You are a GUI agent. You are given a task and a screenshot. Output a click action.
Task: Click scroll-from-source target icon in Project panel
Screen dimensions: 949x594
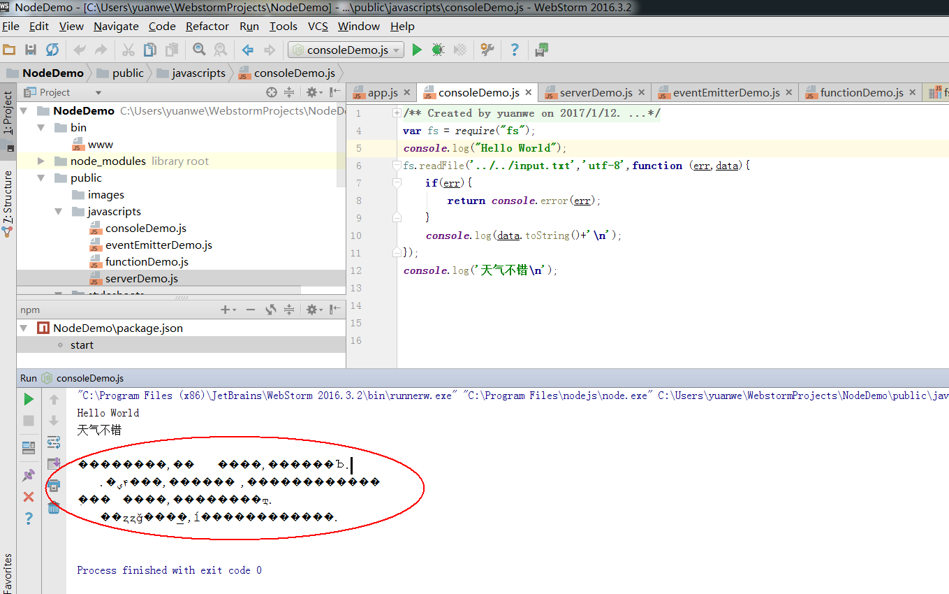[x=272, y=92]
